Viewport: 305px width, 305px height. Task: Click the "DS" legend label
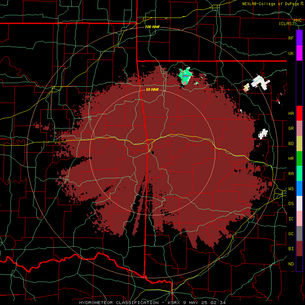pyautogui.click(x=291, y=204)
